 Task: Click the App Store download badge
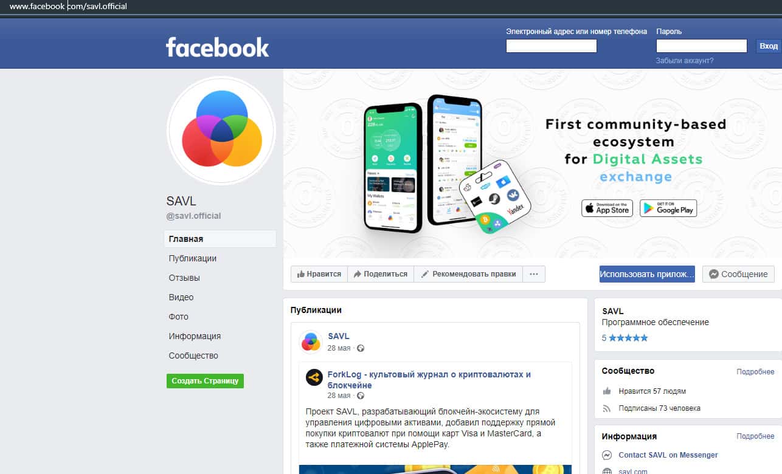(607, 208)
